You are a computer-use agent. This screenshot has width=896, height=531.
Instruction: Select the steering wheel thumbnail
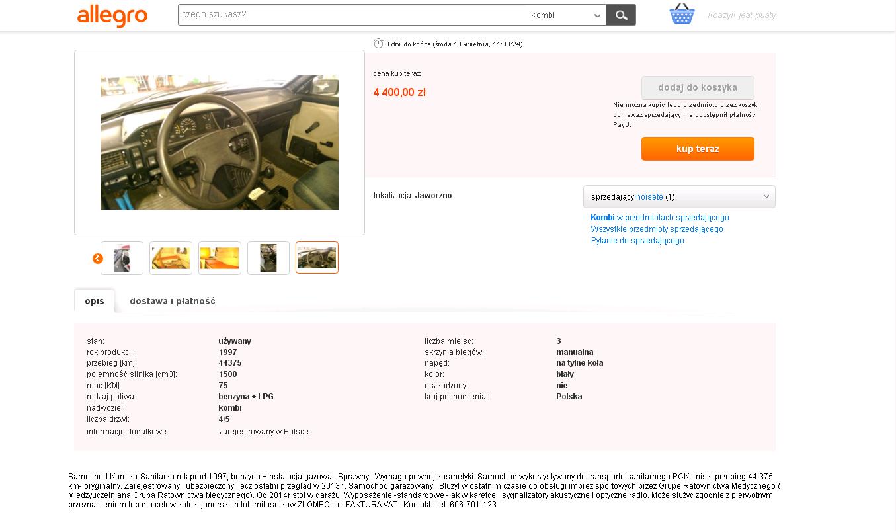point(317,257)
